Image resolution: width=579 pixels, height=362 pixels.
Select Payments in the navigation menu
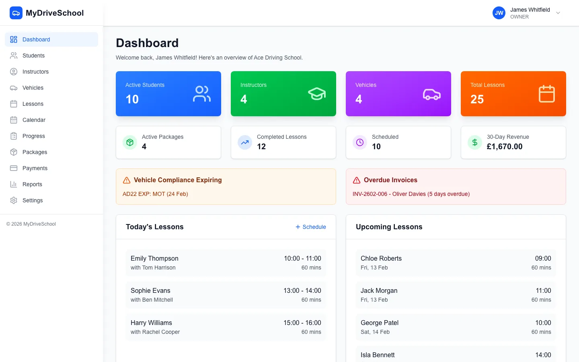click(13, 168)
